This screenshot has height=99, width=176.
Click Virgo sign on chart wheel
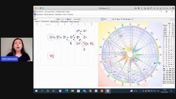tap(159, 63)
